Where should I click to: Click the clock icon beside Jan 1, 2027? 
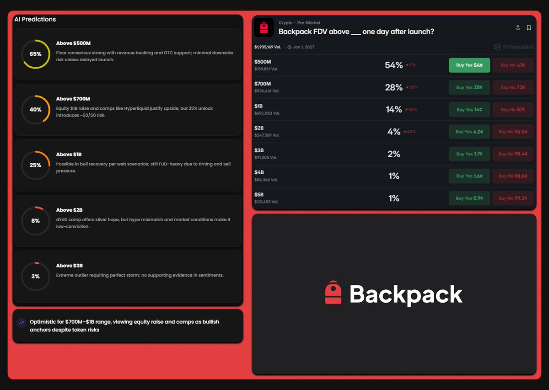pos(290,47)
